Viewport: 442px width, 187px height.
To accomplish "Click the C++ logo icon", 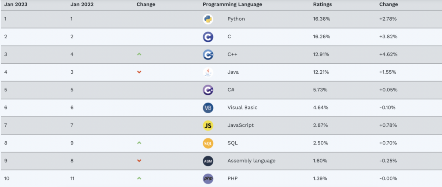I will (x=208, y=55).
